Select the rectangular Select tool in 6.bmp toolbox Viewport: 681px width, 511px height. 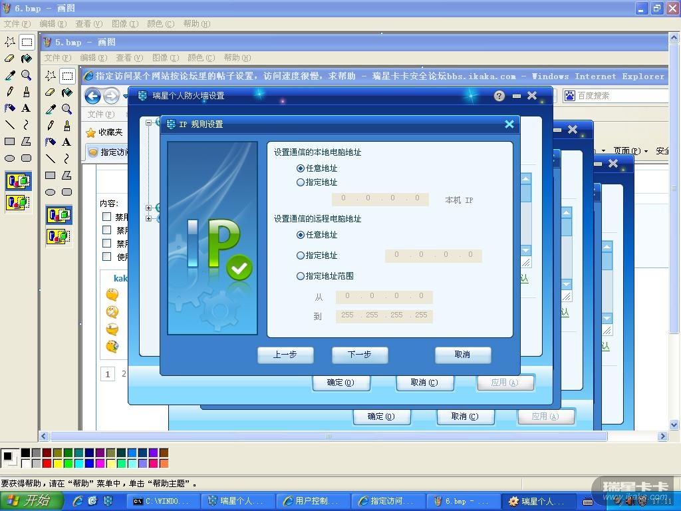point(27,42)
